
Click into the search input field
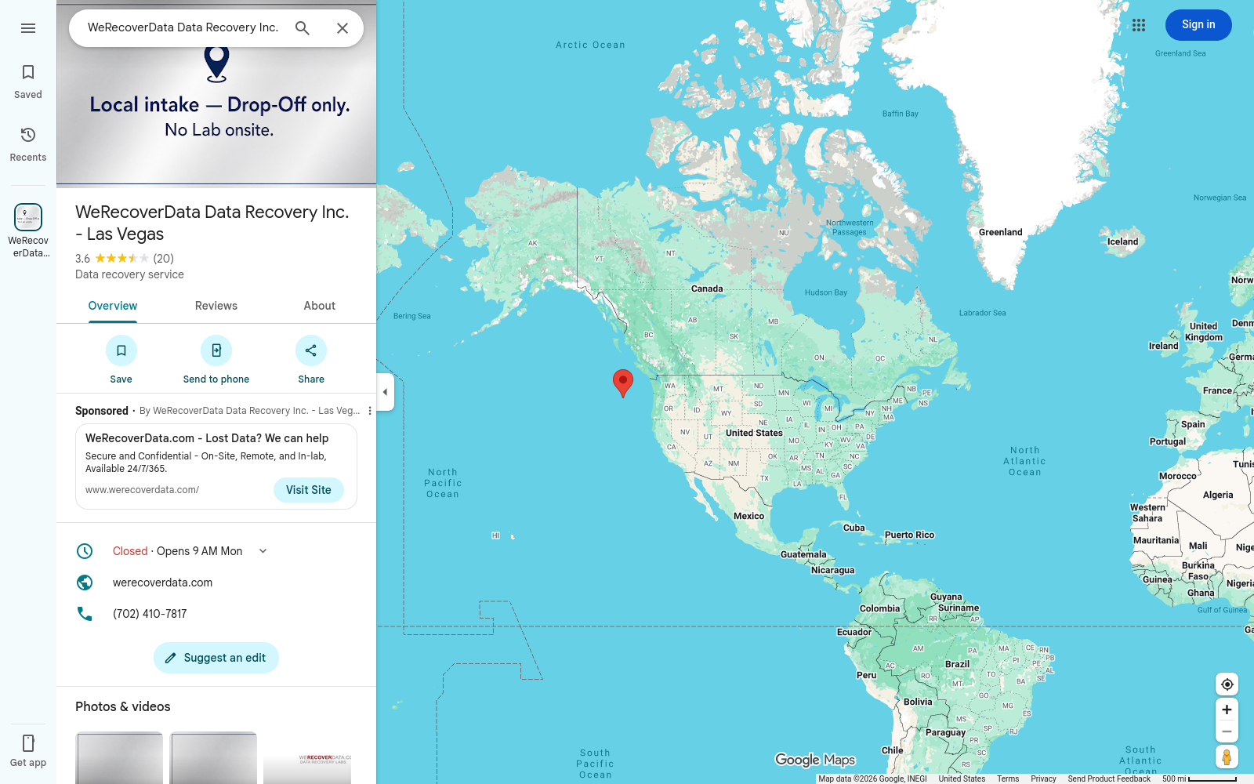point(183,27)
